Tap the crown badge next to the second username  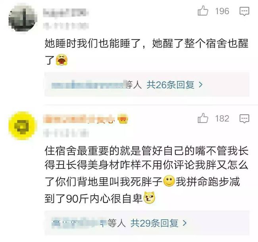[123, 118]
